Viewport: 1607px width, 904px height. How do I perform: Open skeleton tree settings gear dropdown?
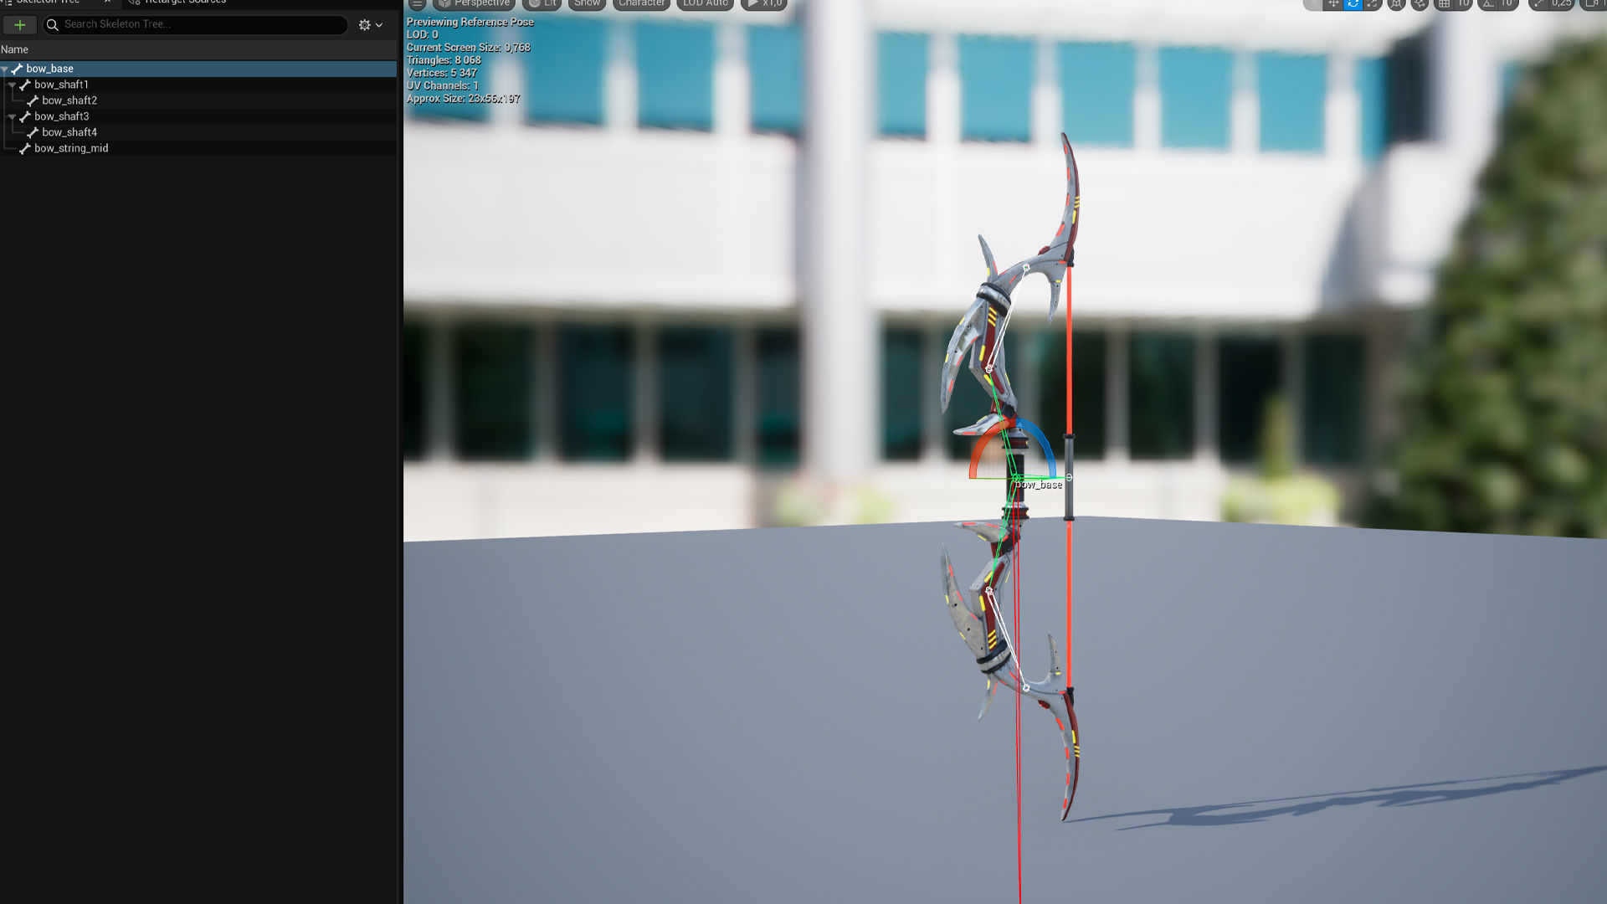pyautogui.click(x=370, y=25)
